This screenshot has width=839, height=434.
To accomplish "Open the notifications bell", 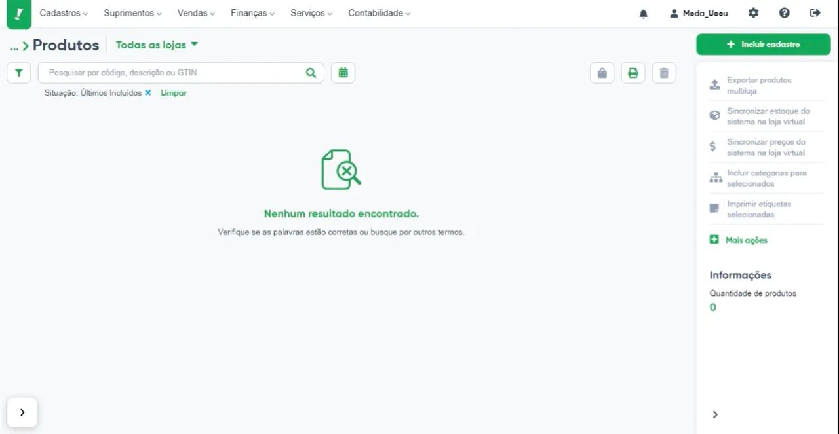I will 643,13.
